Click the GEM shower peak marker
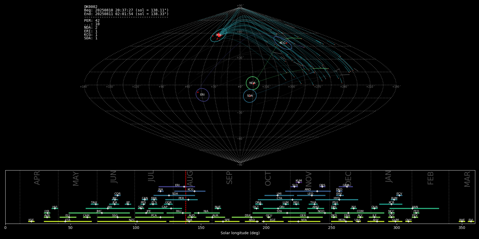Screen dimensions: 479x239 tap(347, 187)
